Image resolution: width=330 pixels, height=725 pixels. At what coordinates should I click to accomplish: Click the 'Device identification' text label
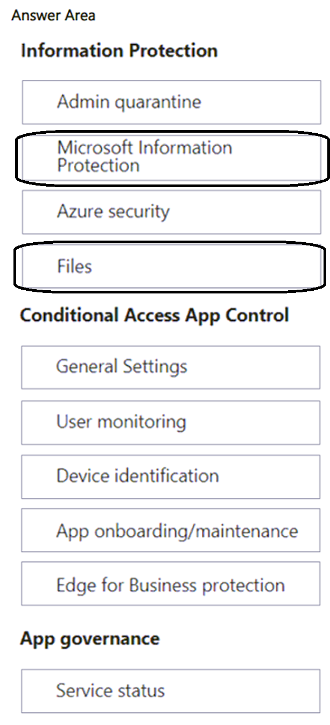(x=137, y=476)
